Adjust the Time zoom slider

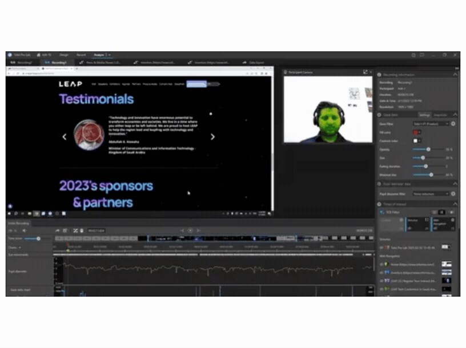pyautogui.click(x=38, y=238)
